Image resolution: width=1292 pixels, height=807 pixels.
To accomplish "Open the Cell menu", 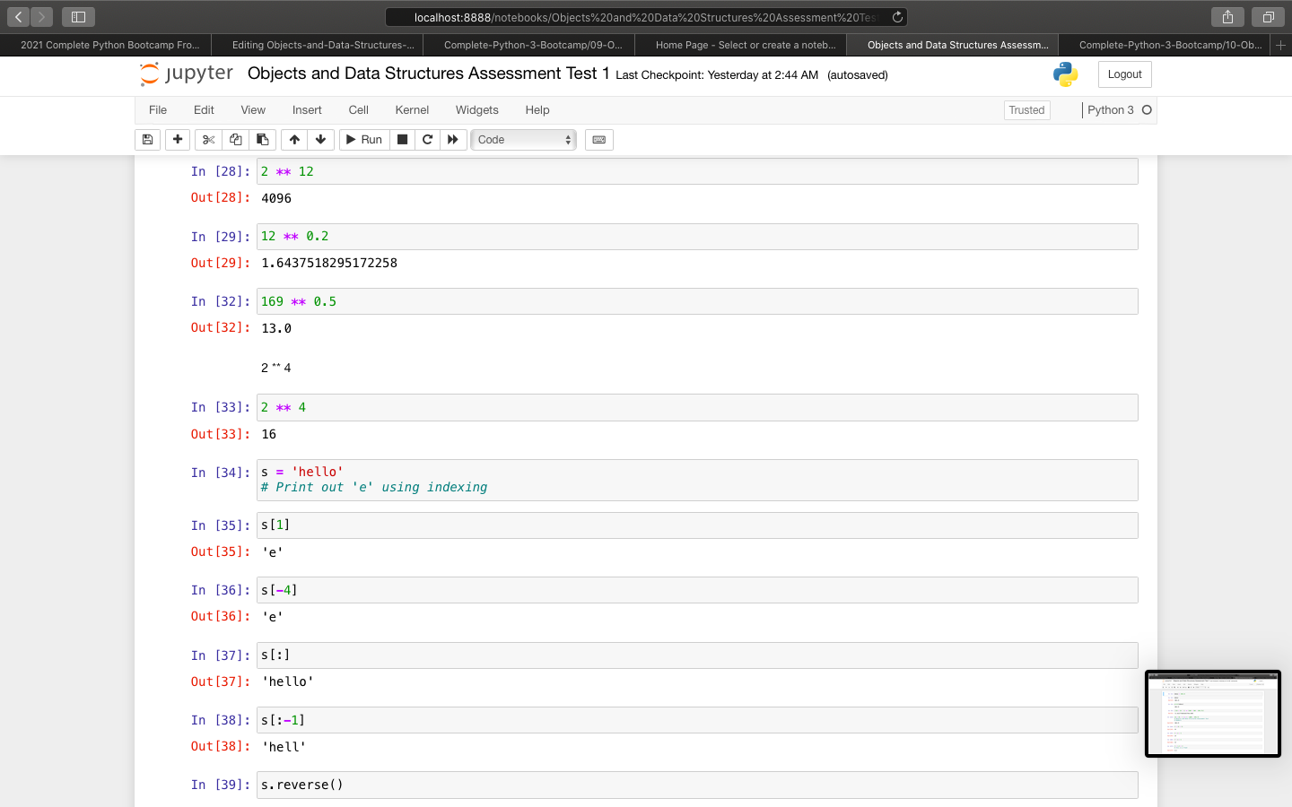I will point(358,109).
